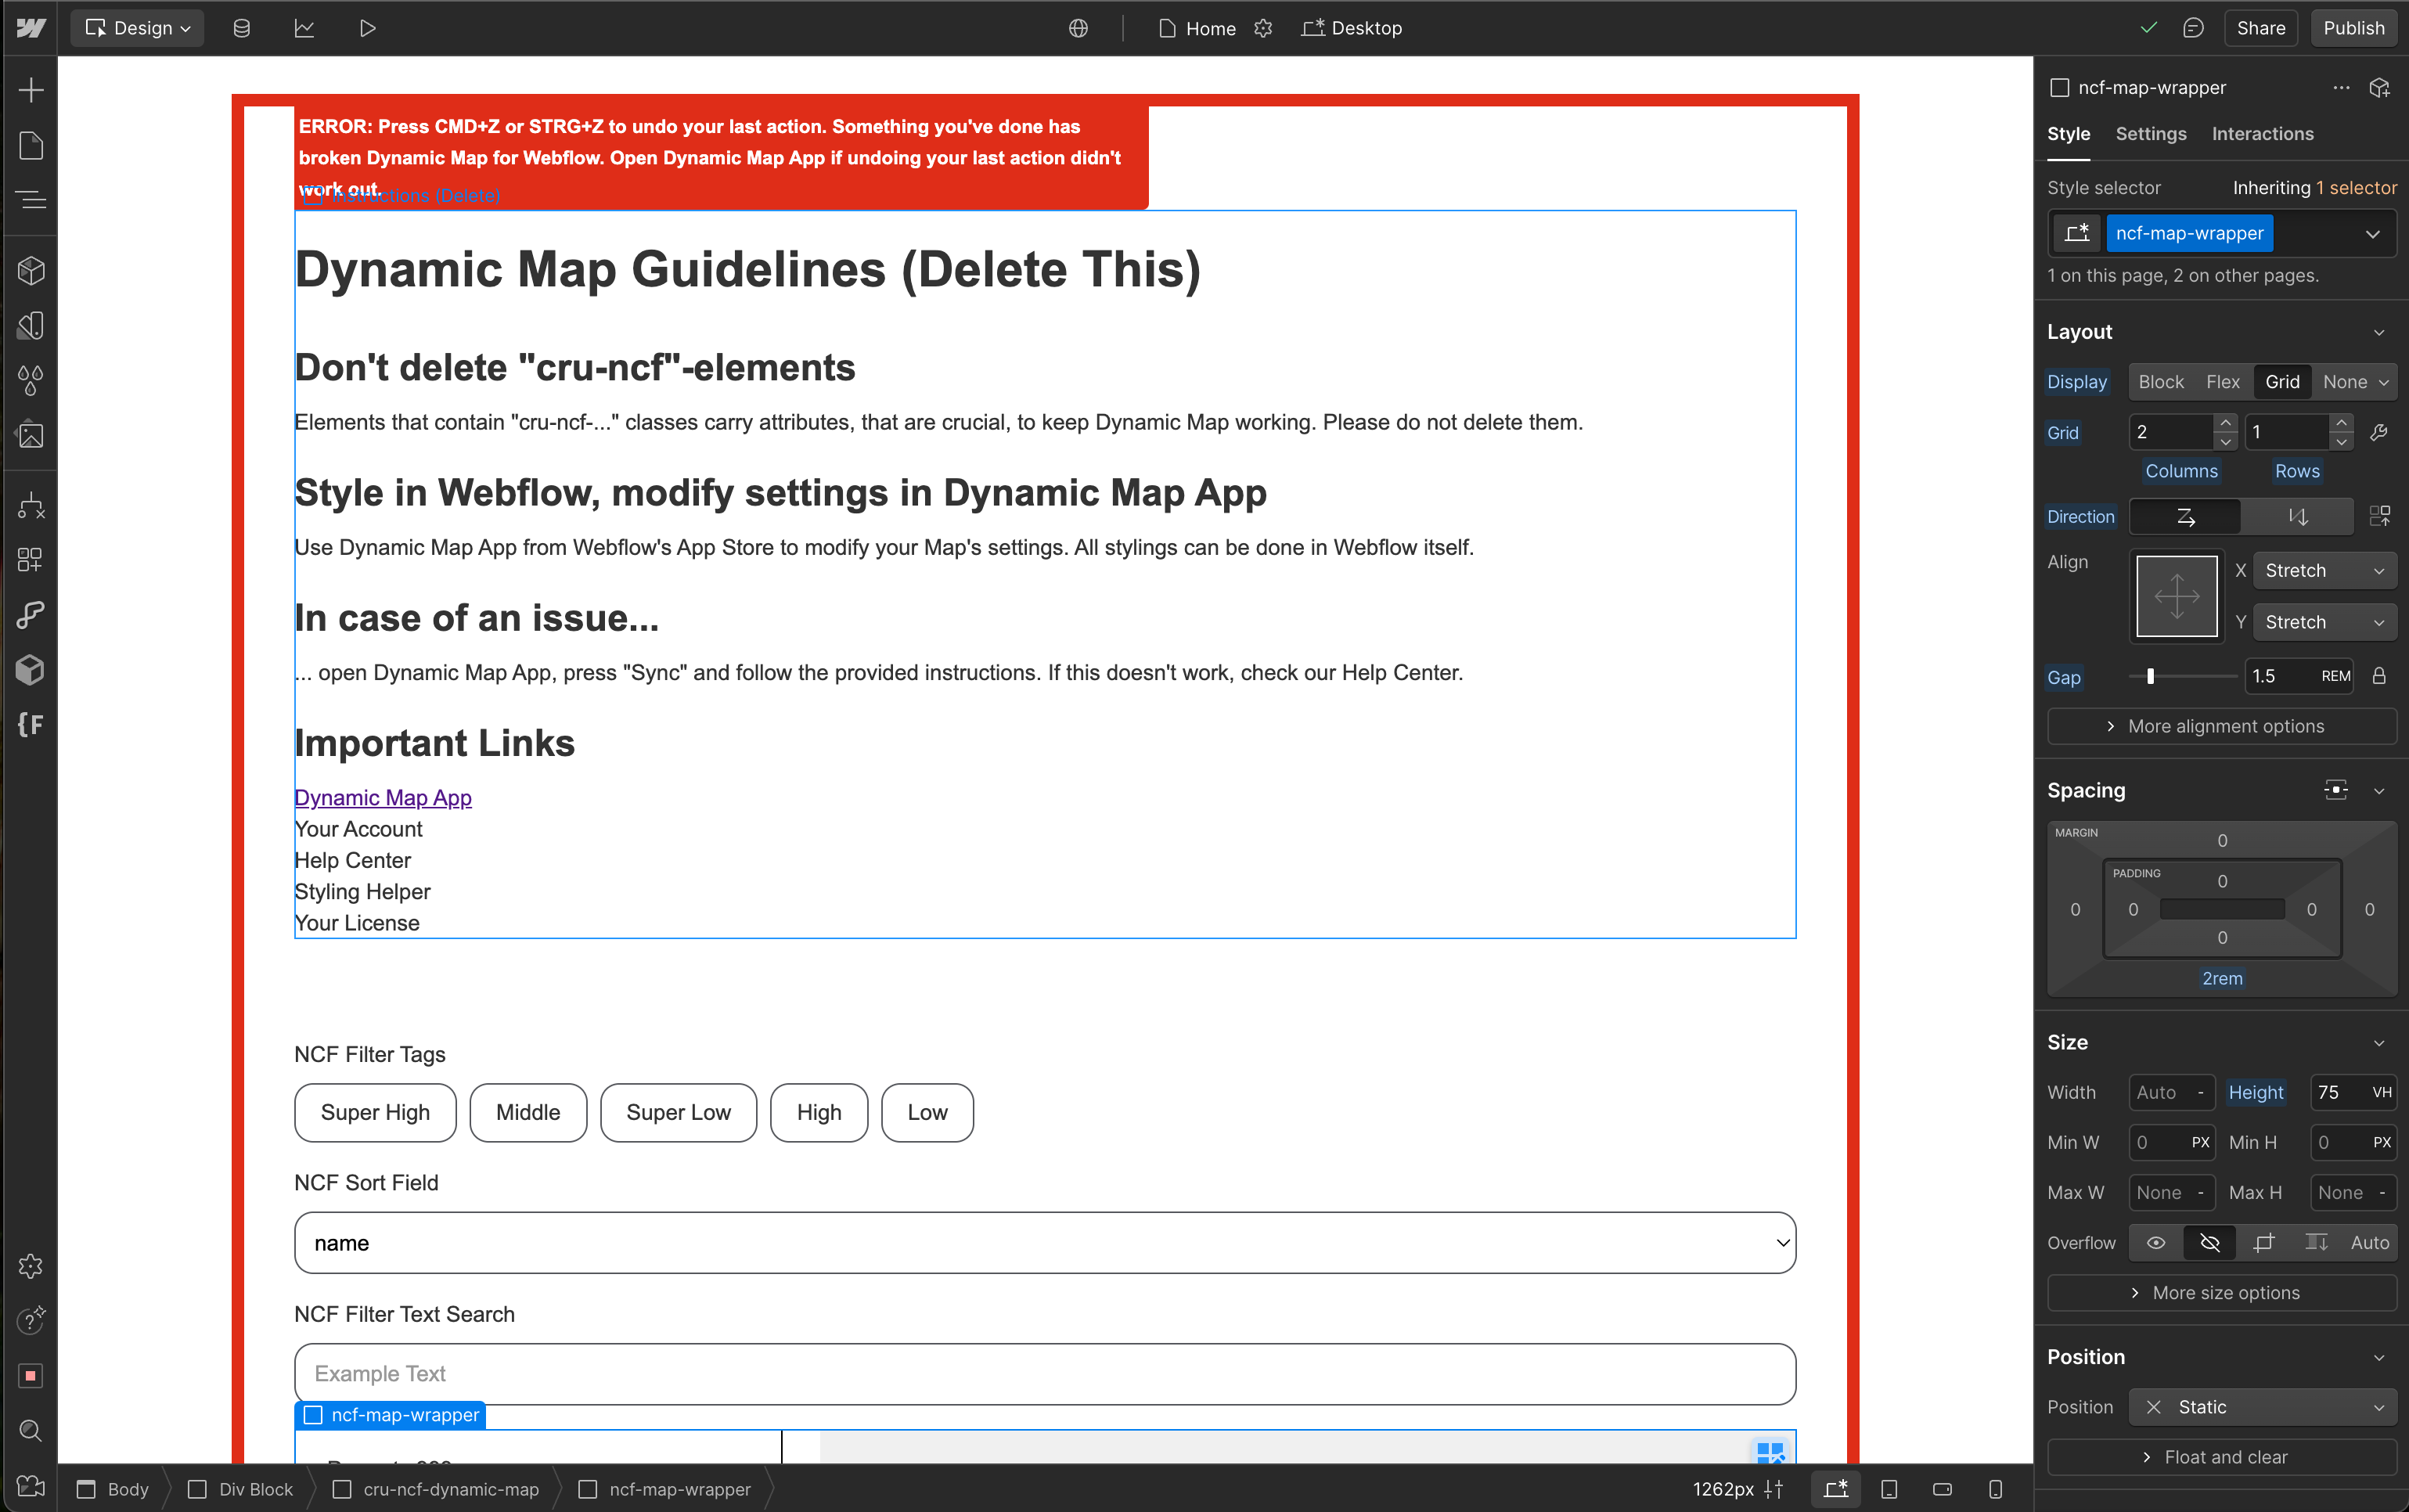Viewport: 2409px width, 1512px height.
Task: Switch to the Style tab
Action: (x=2068, y=134)
